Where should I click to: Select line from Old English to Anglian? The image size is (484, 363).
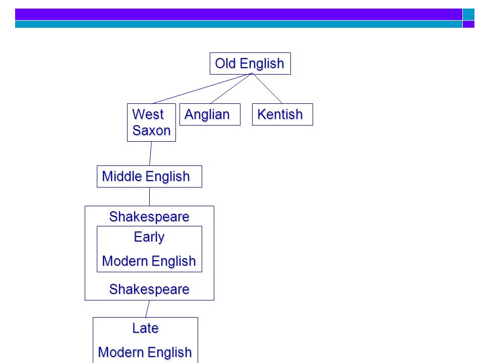click(231, 89)
